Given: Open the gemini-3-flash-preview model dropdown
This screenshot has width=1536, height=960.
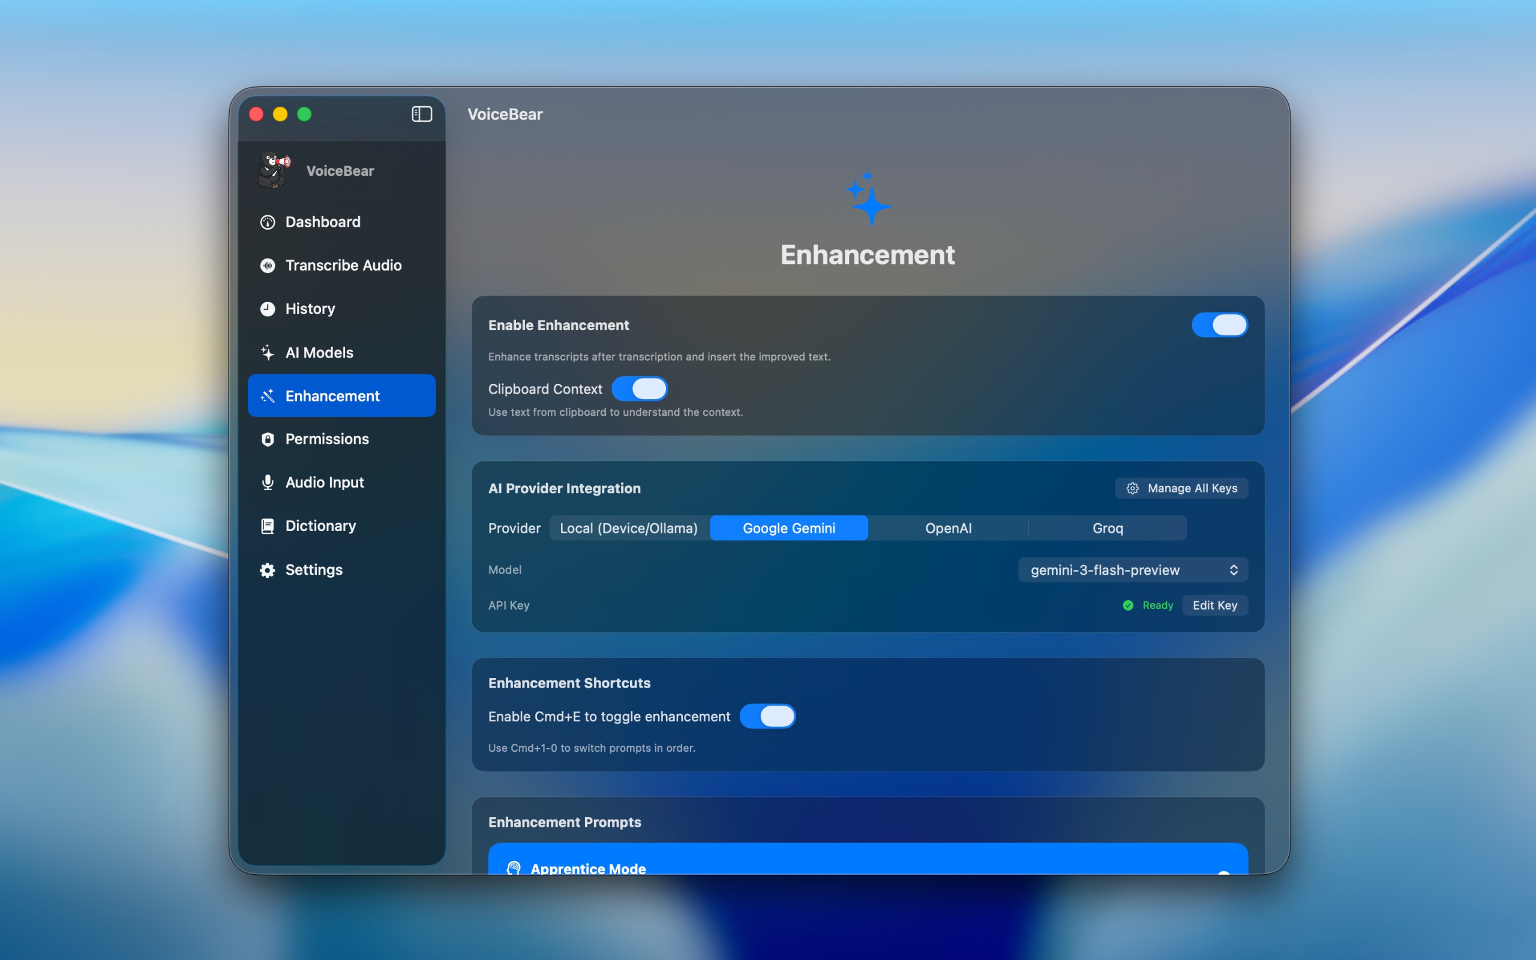Looking at the screenshot, I should pyautogui.click(x=1133, y=570).
